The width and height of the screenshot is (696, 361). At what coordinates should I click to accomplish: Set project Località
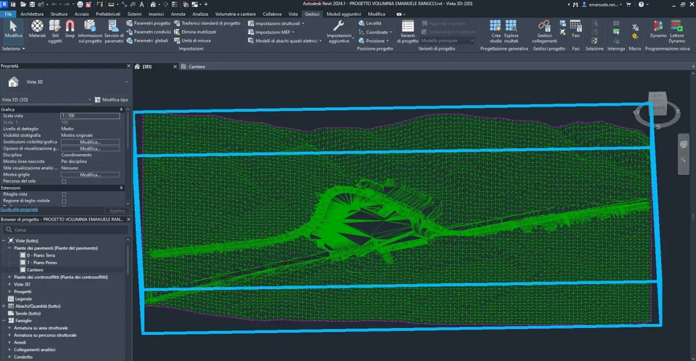[370, 23]
